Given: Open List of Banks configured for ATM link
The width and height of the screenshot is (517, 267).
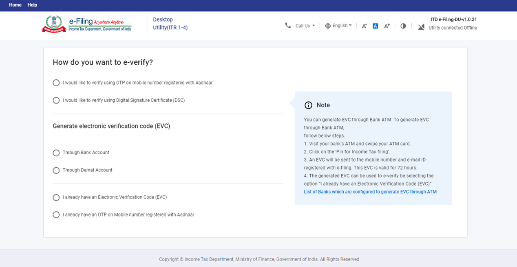Looking at the screenshot, I should click(x=370, y=192).
